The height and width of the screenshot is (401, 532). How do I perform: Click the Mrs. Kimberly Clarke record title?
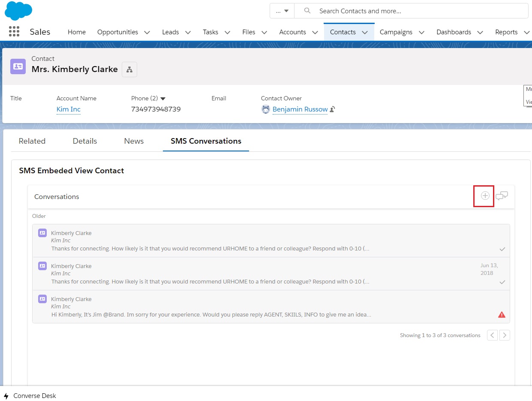tap(75, 69)
